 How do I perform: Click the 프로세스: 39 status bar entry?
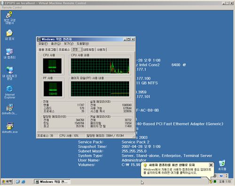pos(47,136)
